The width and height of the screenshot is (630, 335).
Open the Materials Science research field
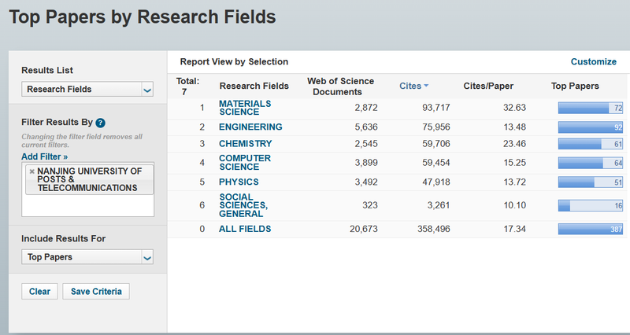245,107
